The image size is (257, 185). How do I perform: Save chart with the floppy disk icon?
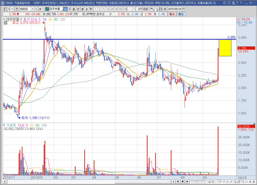[160, 9]
